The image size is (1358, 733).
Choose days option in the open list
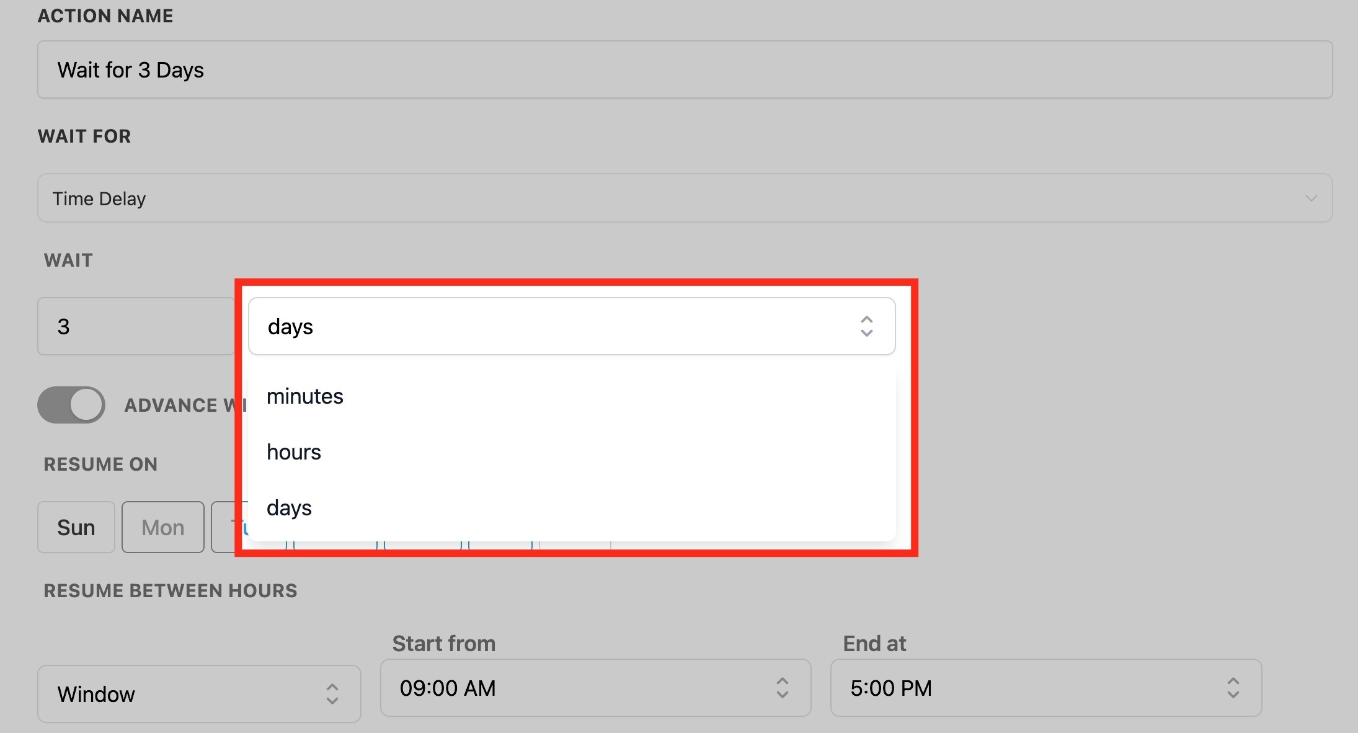289,508
